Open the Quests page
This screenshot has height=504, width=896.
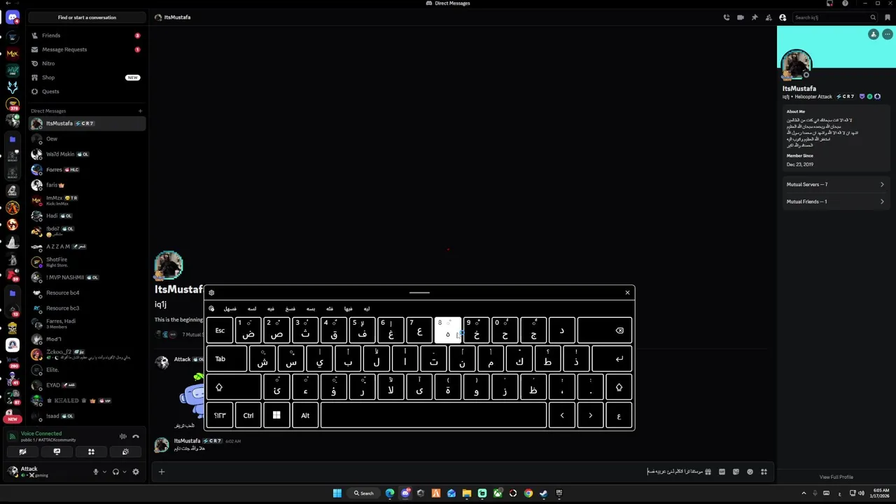pyautogui.click(x=87, y=92)
